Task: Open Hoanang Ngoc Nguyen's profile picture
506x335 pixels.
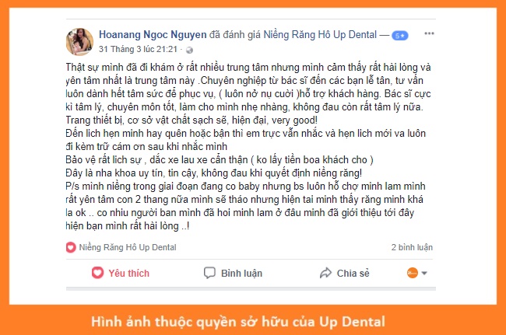Action: click(x=79, y=42)
